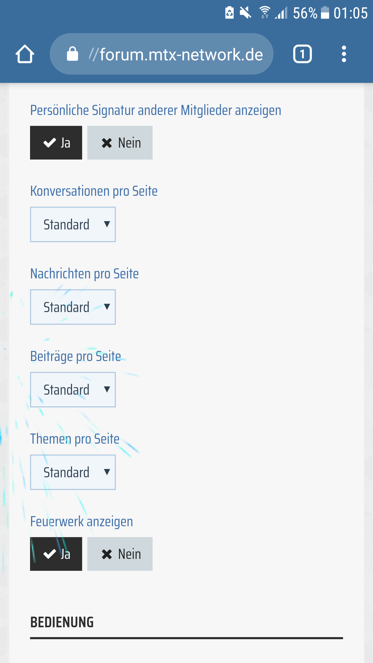Open the Nachrichten pro Seite dropdown

(73, 307)
